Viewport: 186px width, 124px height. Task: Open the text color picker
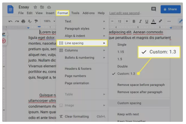point(153,21)
